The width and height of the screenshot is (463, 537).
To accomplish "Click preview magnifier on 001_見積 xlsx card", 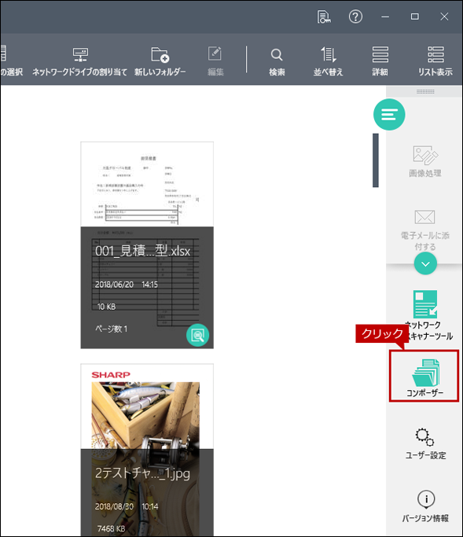I will 197,335.
